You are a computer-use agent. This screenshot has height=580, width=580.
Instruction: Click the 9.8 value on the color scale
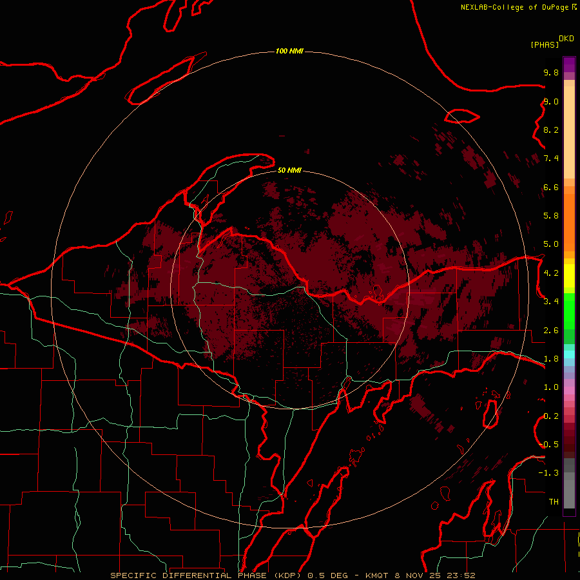click(551, 72)
